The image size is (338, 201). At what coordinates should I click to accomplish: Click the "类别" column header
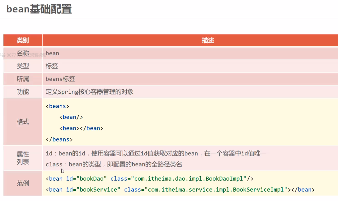tap(23, 40)
